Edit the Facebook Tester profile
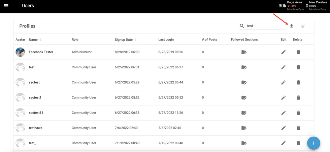330x152 pixels. [284, 52]
